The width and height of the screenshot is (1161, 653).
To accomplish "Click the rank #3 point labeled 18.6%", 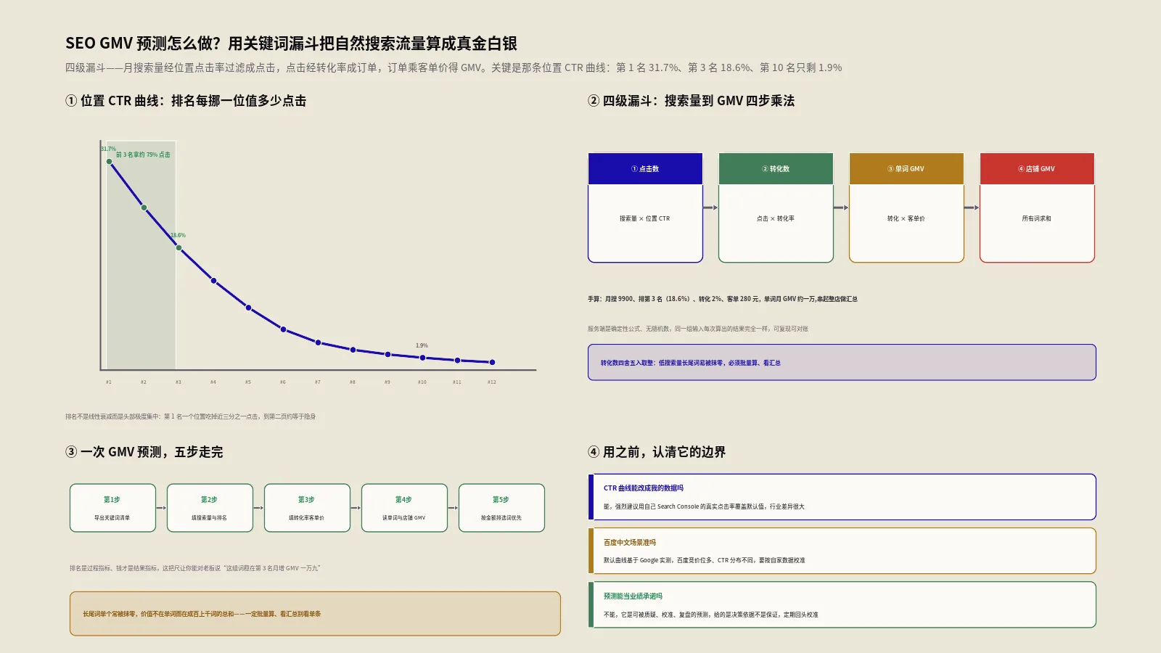I will (x=179, y=248).
